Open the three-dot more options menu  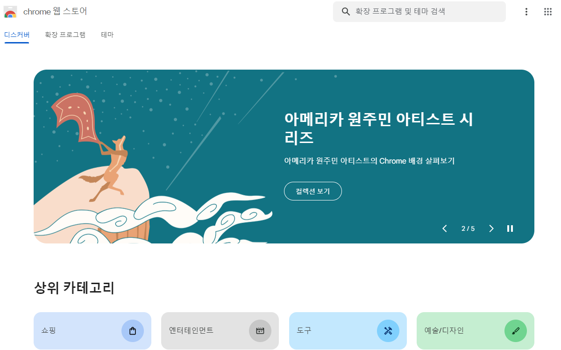[x=526, y=12]
